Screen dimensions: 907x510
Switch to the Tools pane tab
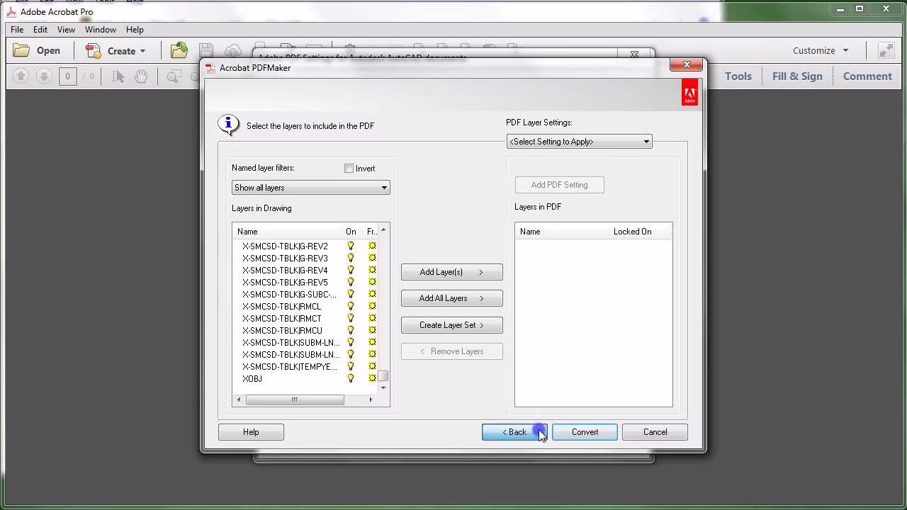point(738,76)
